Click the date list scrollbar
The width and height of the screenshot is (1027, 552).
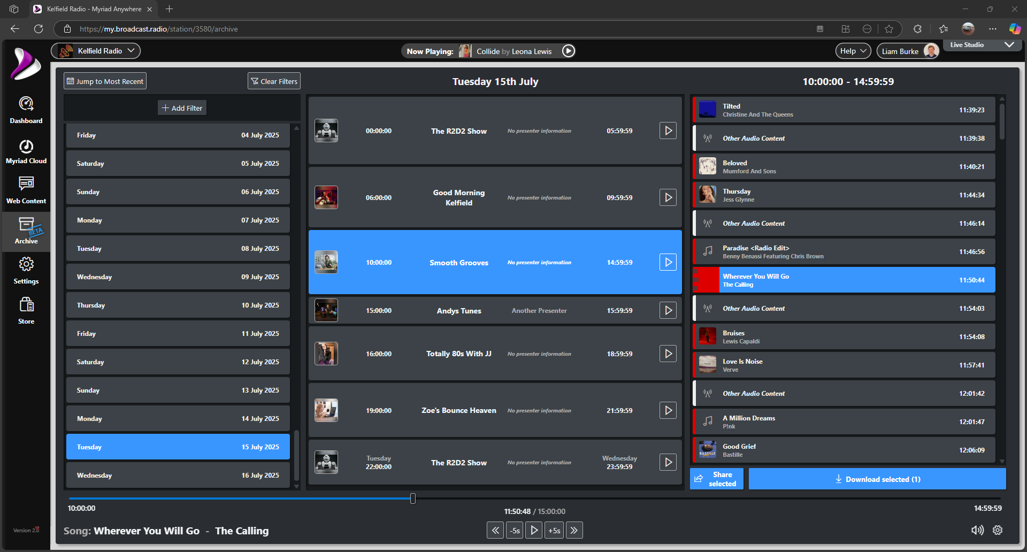tap(297, 455)
